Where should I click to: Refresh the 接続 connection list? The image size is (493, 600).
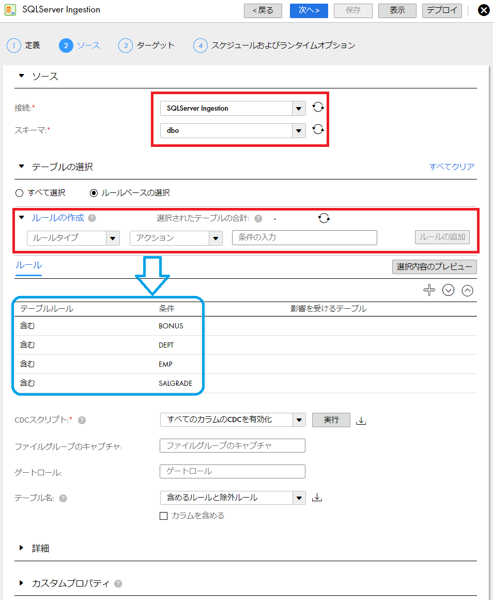pos(318,107)
